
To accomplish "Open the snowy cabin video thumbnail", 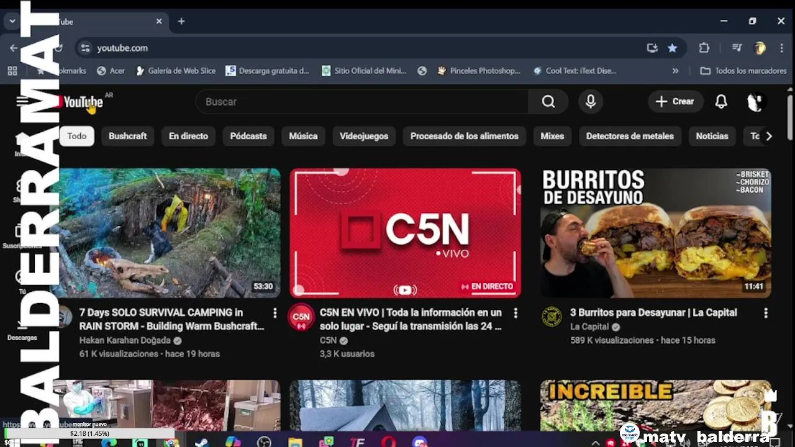I will point(405,405).
